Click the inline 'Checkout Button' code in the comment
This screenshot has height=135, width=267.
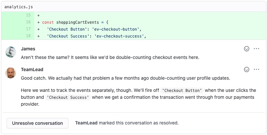pos(183,91)
